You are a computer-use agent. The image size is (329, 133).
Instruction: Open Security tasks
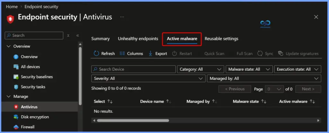coord(33,87)
